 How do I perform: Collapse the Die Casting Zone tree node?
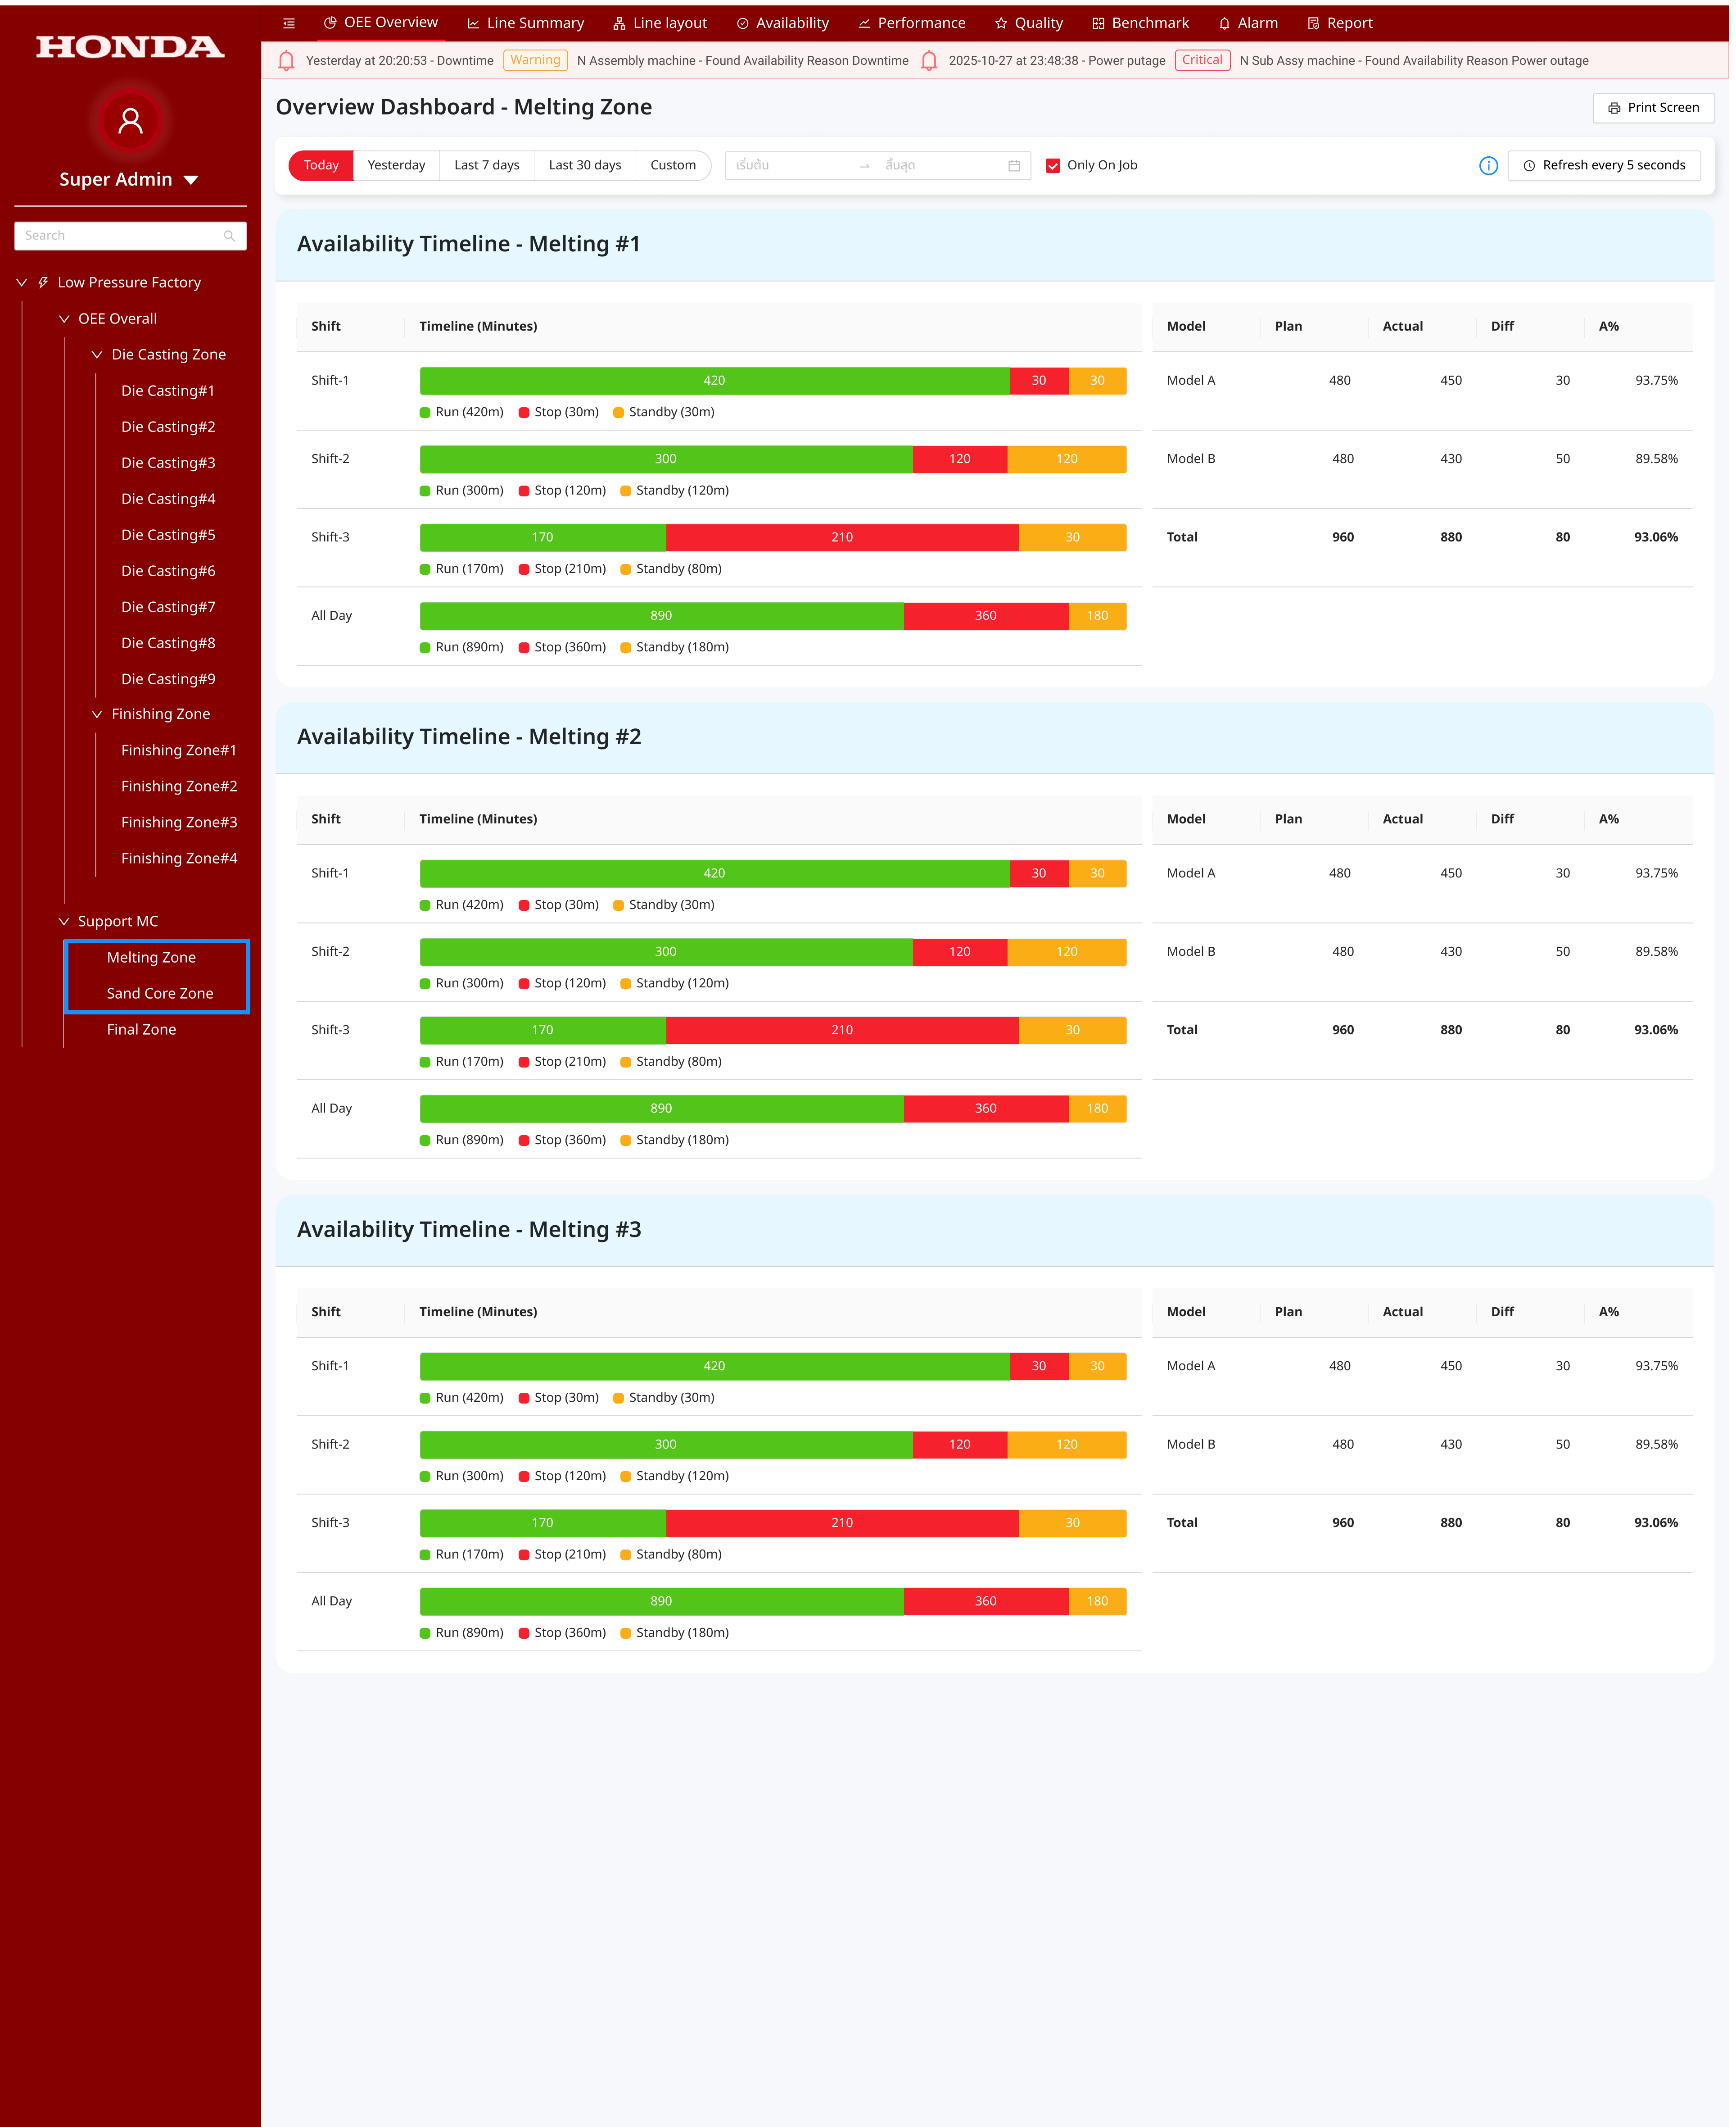[97, 355]
